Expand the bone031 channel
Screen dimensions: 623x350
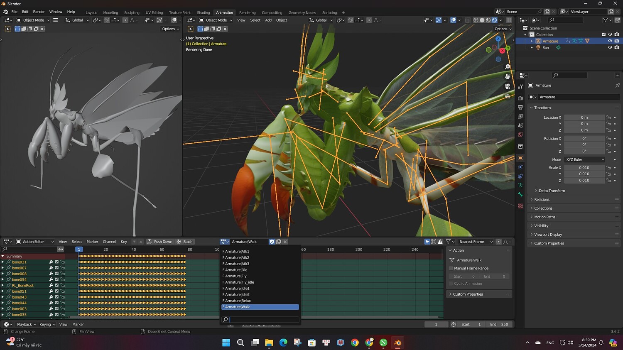pyautogui.click(x=3, y=262)
